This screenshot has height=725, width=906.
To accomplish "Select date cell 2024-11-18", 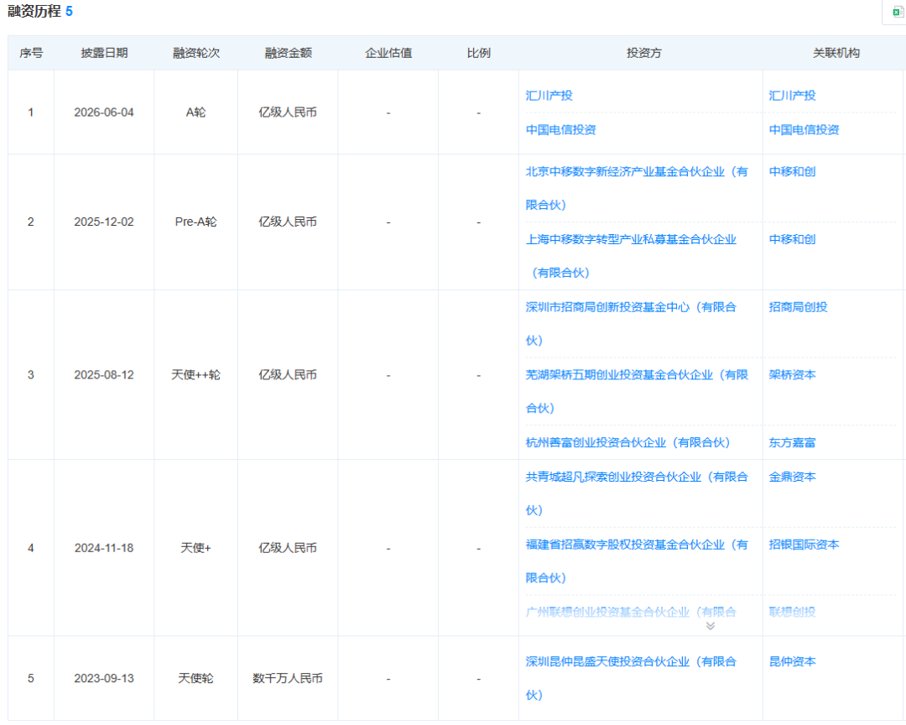I will click(104, 547).
